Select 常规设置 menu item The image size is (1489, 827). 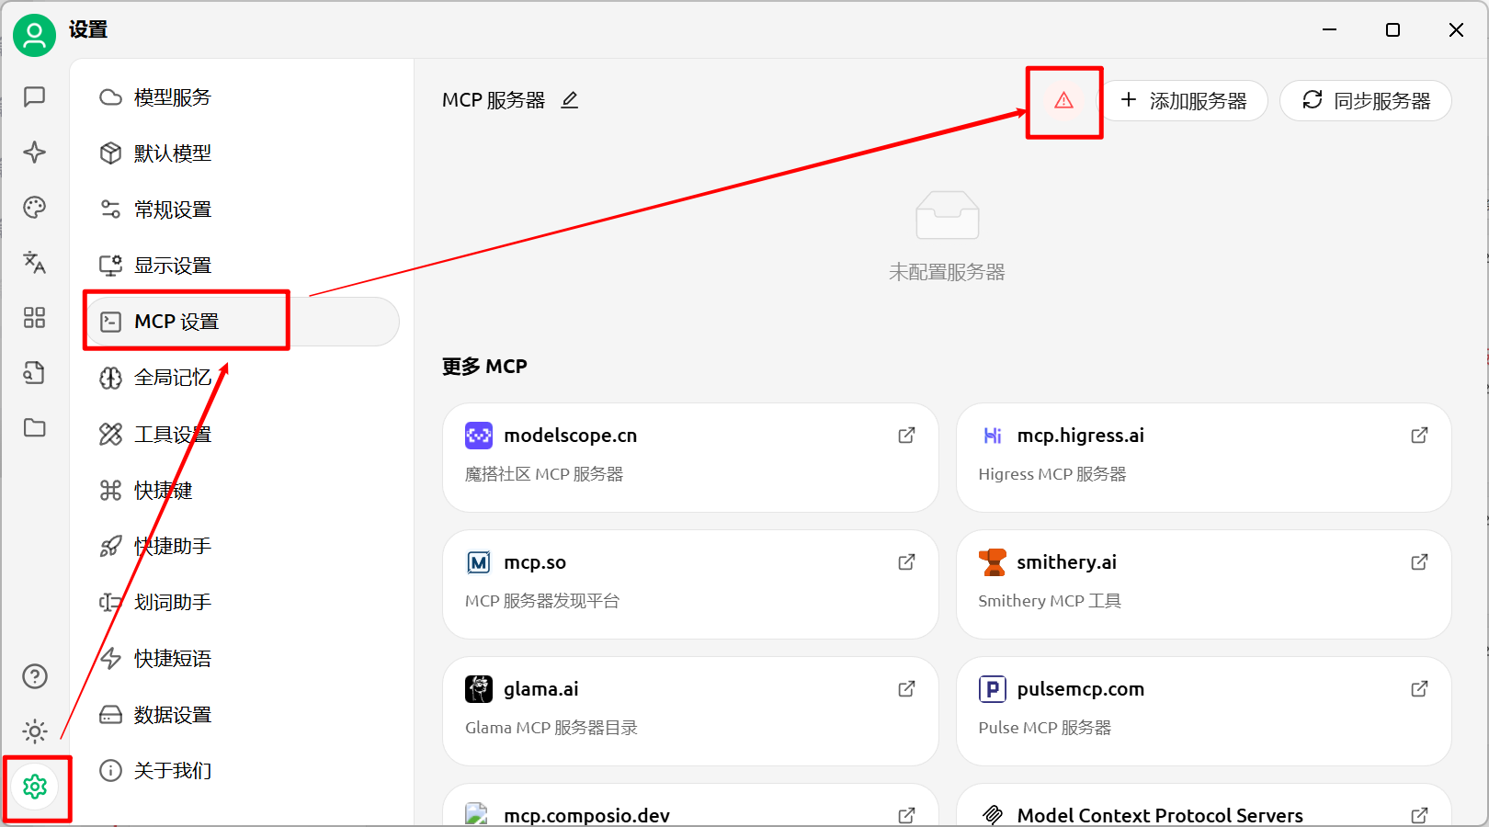(x=173, y=210)
